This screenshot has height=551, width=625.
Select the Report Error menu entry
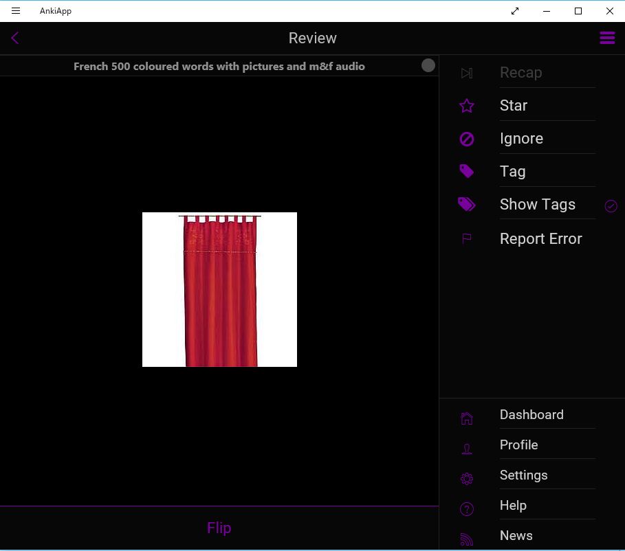(540, 238)
